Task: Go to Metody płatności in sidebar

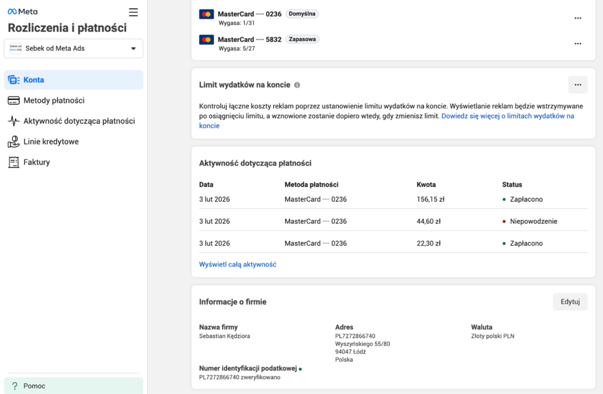Action: [54, 101]
